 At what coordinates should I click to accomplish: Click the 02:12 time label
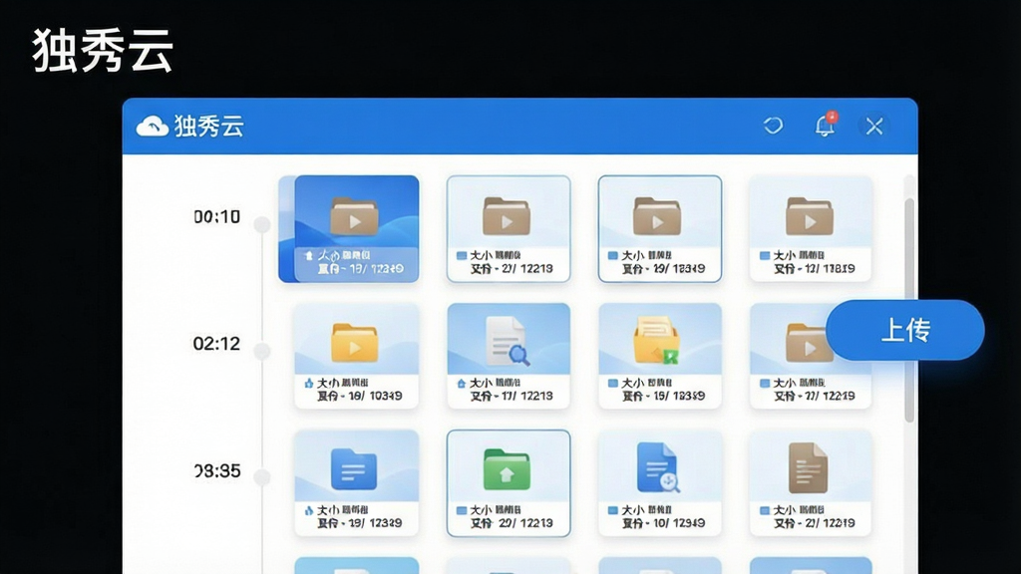(x=216, y=344)
